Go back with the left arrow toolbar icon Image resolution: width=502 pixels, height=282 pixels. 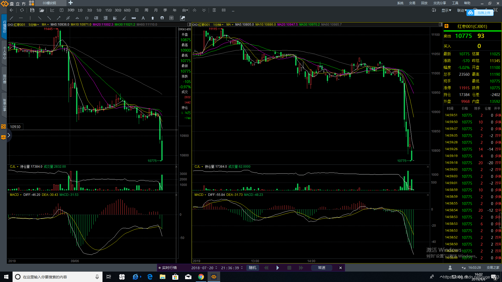11,10
